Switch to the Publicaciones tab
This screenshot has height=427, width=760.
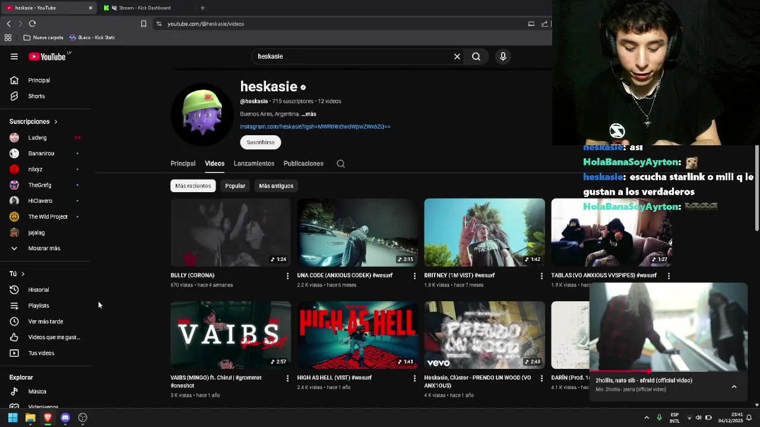pyautogui.click(x=303, y=164)
